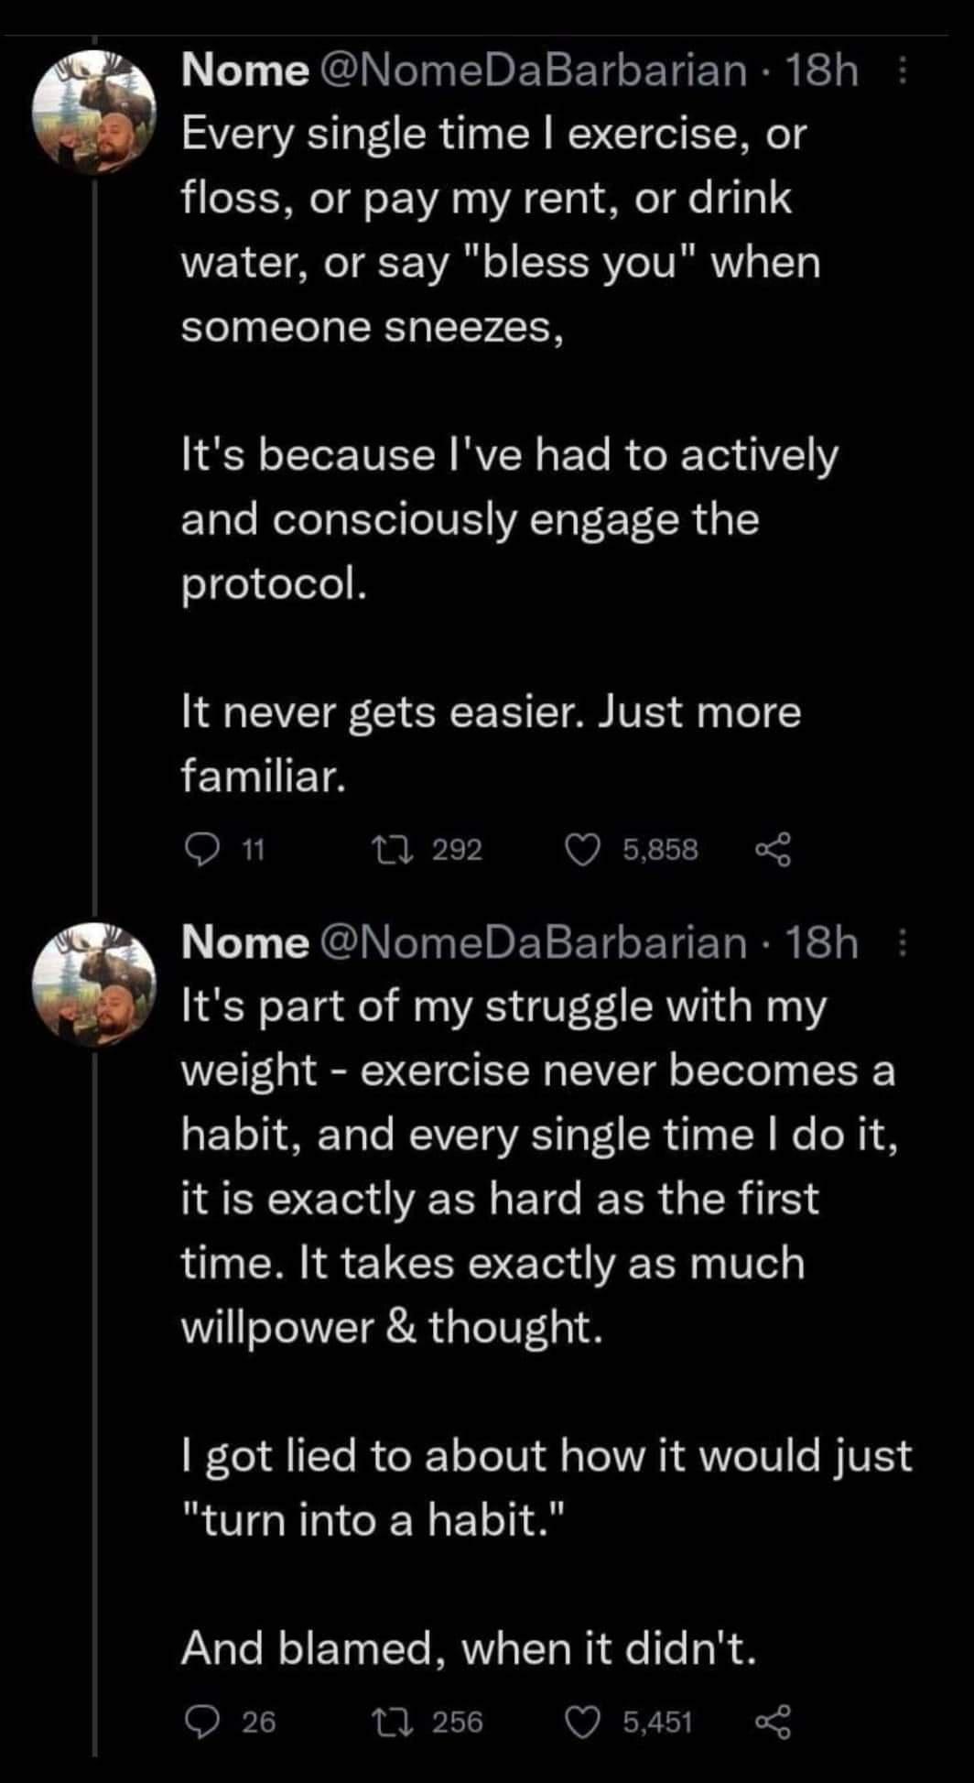Screen dimensions: 974x1783
Task: Click the bold Nome name on second tweet
Action: pyautogui.click(x=245, y=943)
